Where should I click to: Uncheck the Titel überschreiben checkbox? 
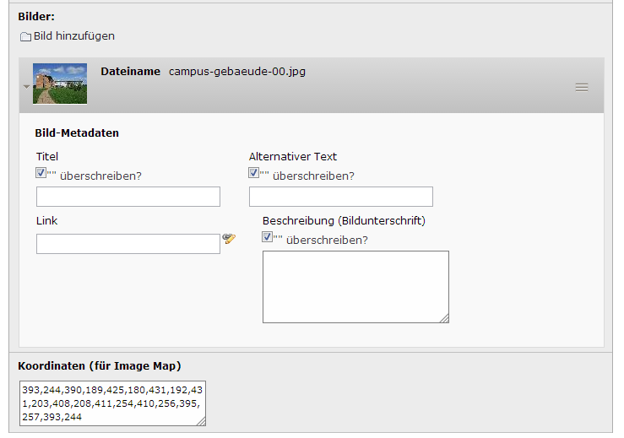point(41,172)
